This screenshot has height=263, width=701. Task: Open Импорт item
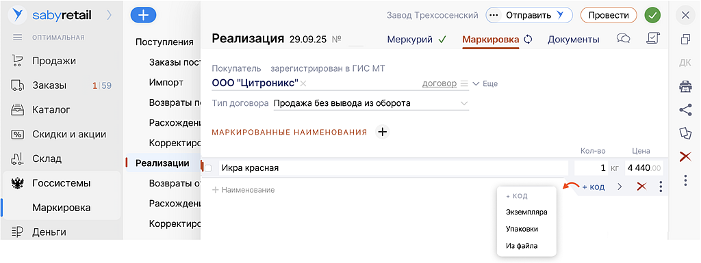[x=166, y=83]
